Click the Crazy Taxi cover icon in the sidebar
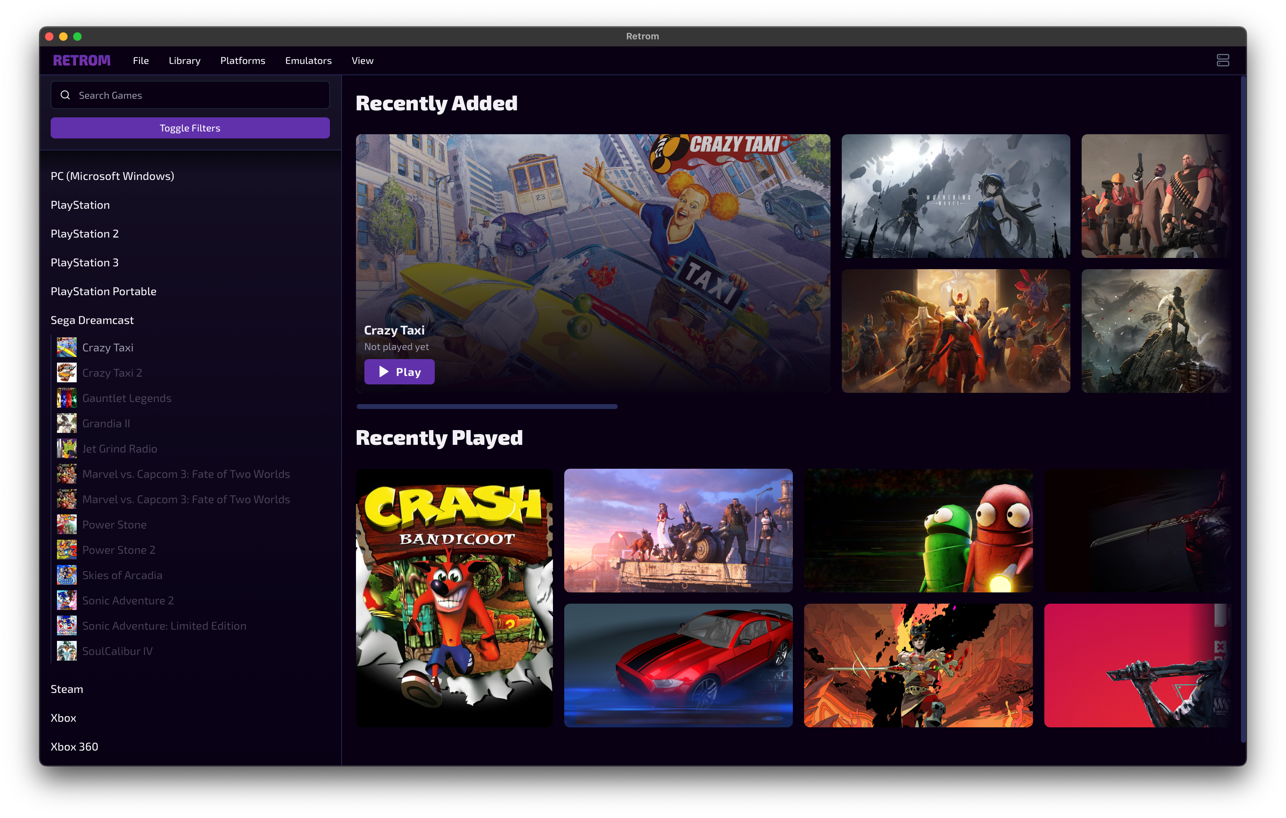The width and height of the screenshot is (1286, 818). click(x=67, y=348)
